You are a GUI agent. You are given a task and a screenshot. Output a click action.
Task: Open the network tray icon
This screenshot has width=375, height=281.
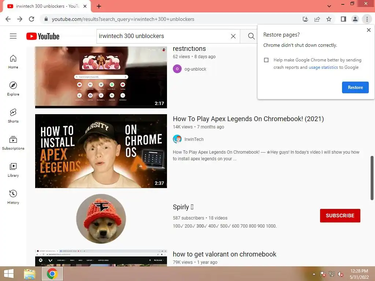[x=332, y=274]
